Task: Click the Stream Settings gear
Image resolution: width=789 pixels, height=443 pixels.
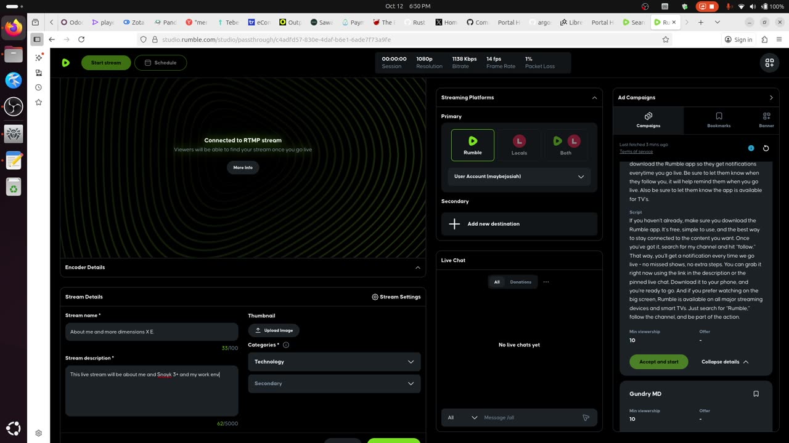Action: 375,297
